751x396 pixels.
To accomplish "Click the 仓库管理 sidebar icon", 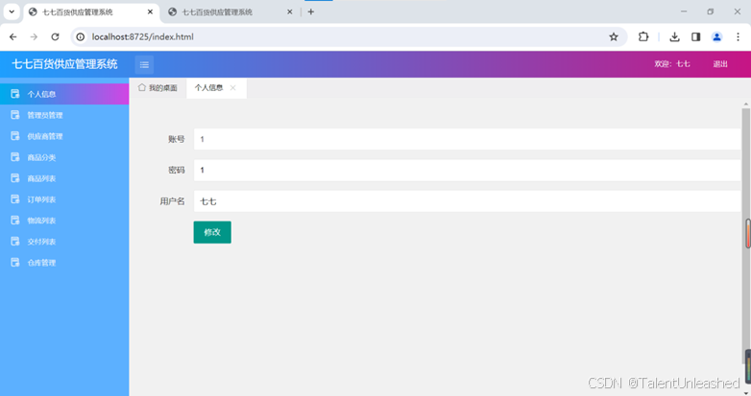I will (x=15, y=262).
